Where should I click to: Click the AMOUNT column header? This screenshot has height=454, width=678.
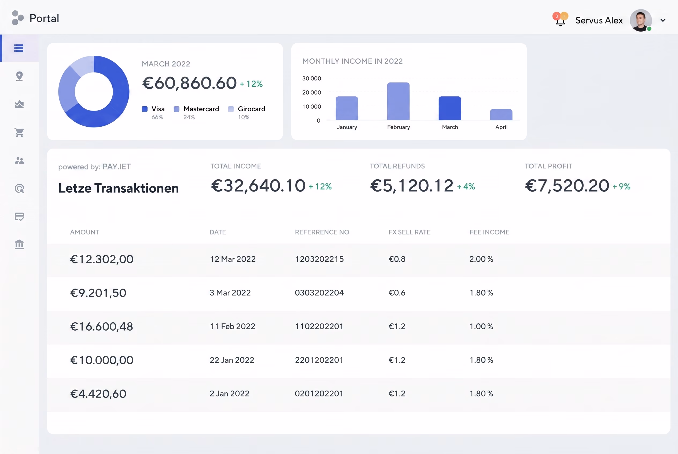[84, 232]
